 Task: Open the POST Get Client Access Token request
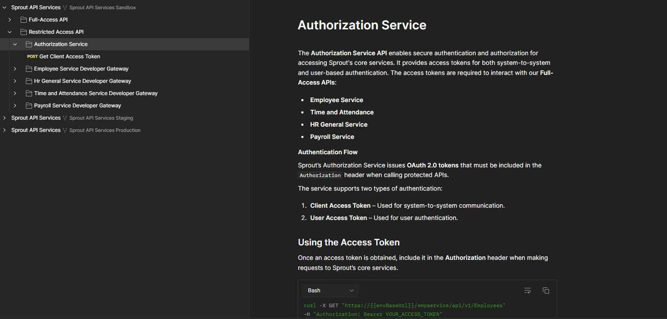click(x=69, y=57)
